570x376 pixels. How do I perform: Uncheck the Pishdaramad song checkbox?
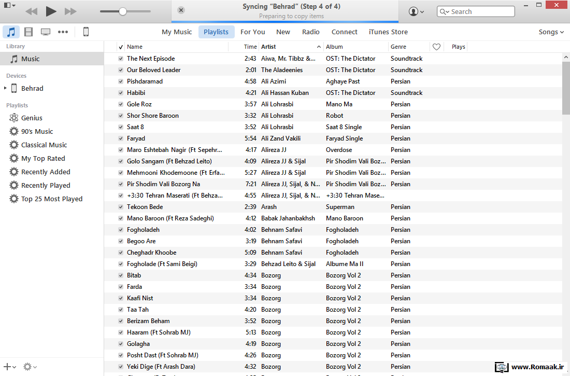(x=121, y=81)
